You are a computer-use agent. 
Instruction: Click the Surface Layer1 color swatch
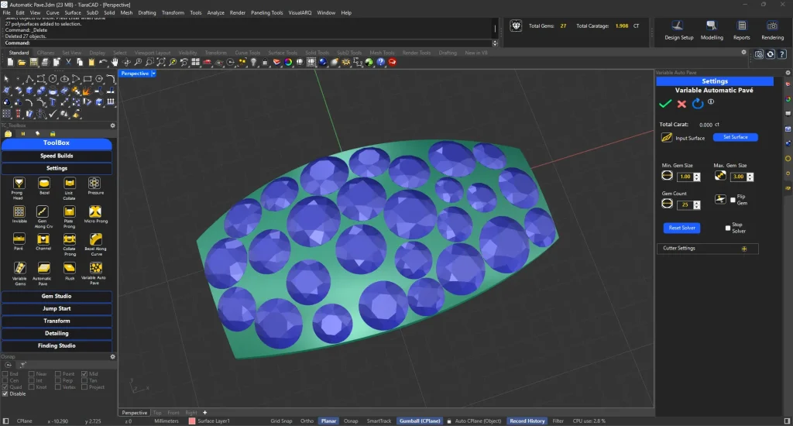pos(192,421)
